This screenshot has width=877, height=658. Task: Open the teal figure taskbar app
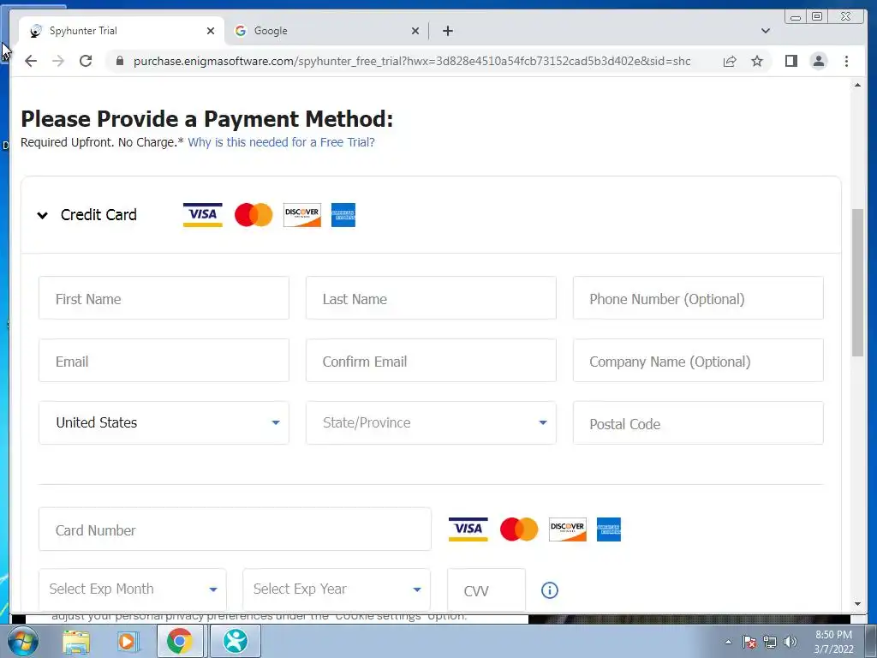pos(236,641)
